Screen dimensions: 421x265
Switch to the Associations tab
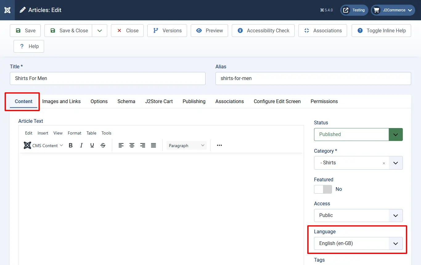pyautogui.click(x=230, y=102)
